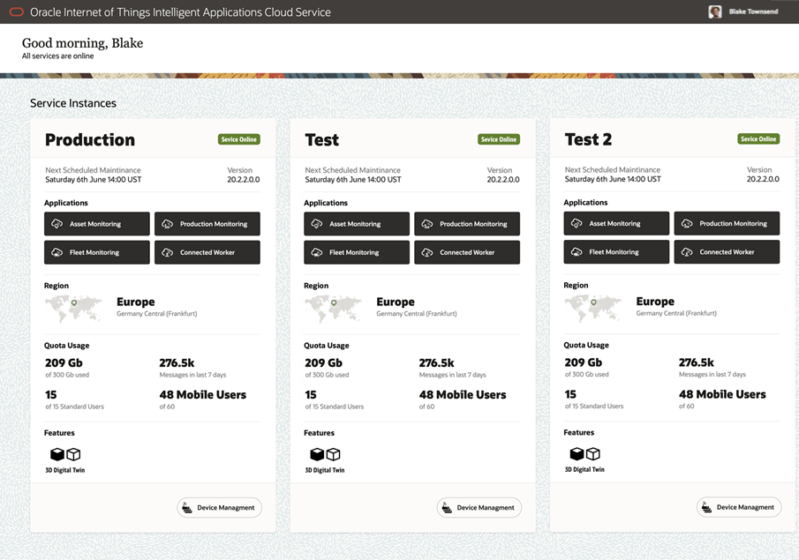Click the Oracle logo in the header
Viewport: 799px width, 560px height.
(x=16, y=12)
